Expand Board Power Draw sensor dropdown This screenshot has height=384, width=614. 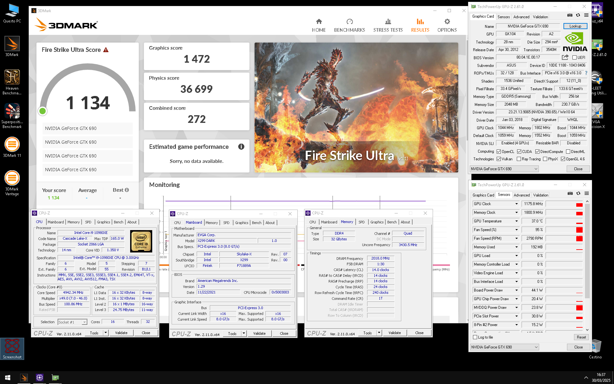pyautogui.click(x=516, y=290)
